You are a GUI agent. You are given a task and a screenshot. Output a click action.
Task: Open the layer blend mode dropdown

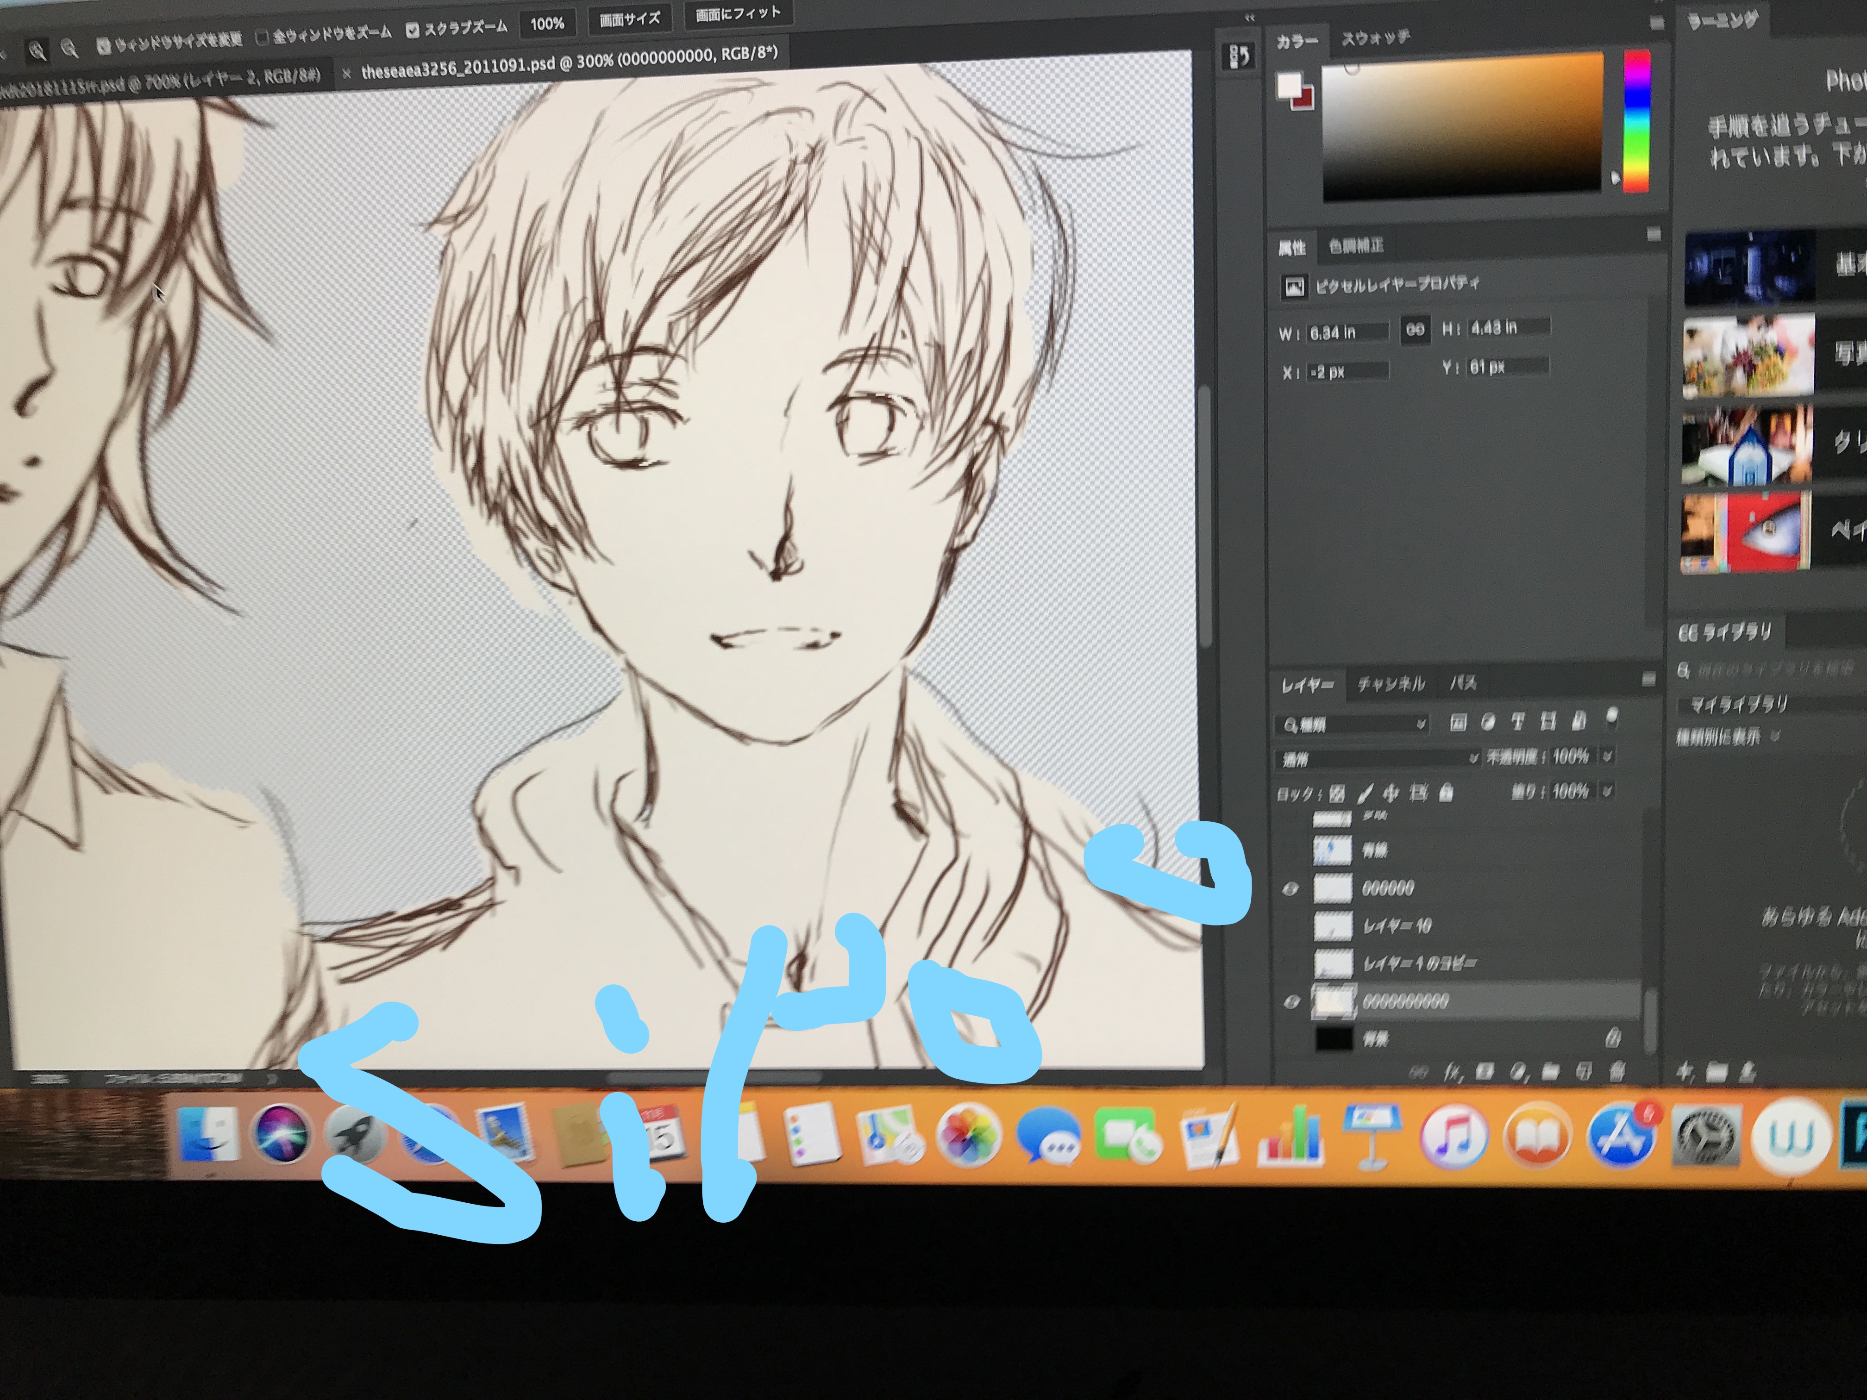1378,760
